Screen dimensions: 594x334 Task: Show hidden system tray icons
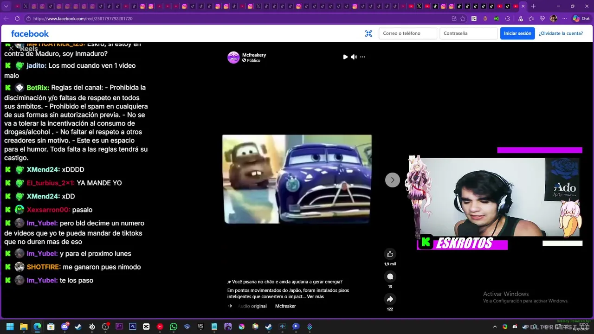pos(495,327)
